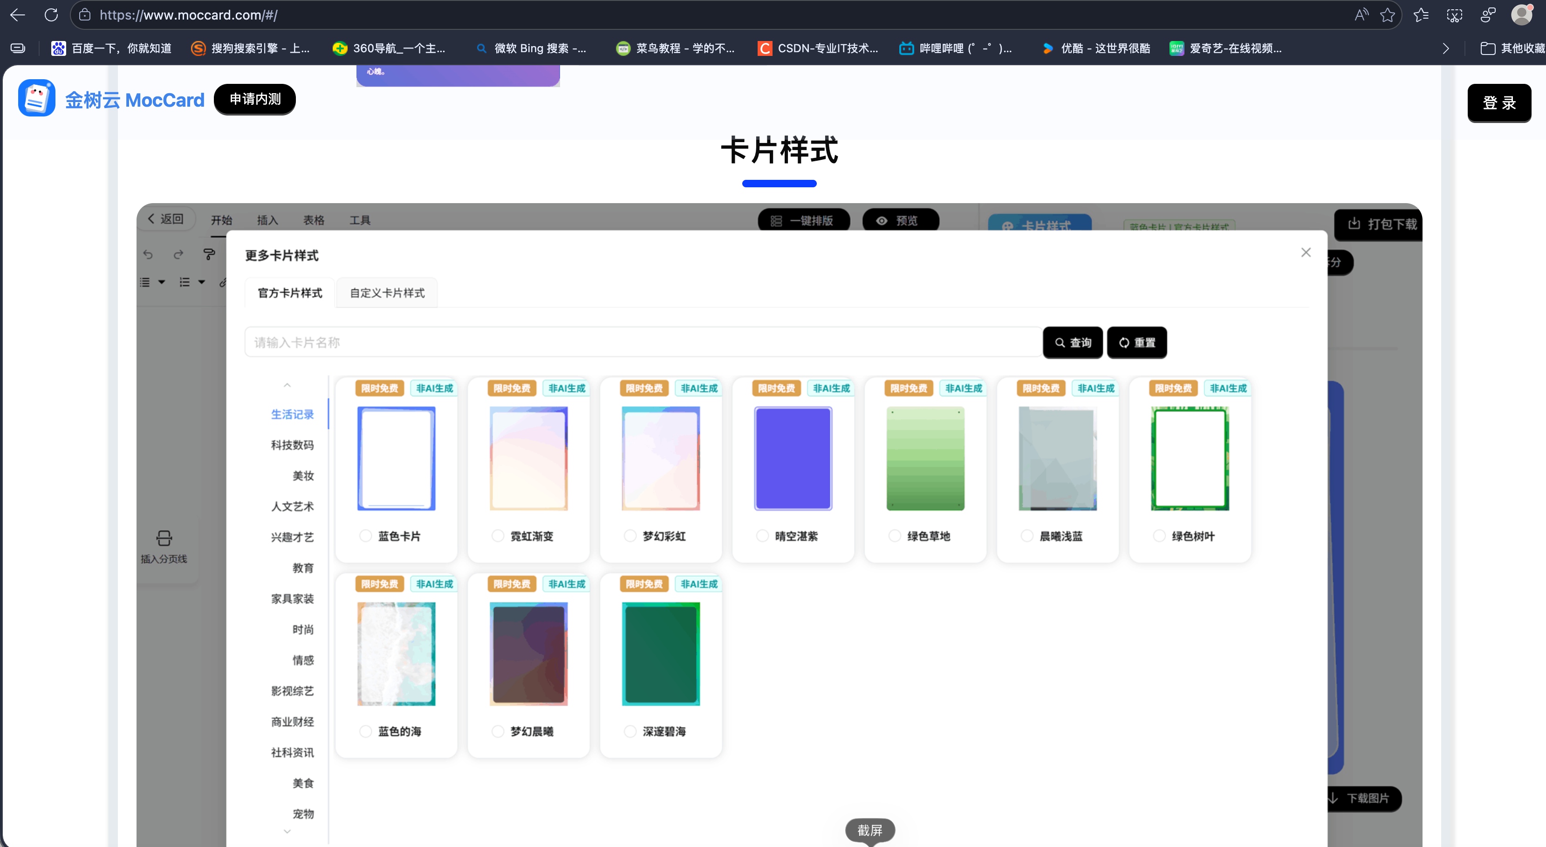The height and width of the screenshot is (847, 1546).
Task: Open the 百度一下 bookmark
Action: coord(112,48)
